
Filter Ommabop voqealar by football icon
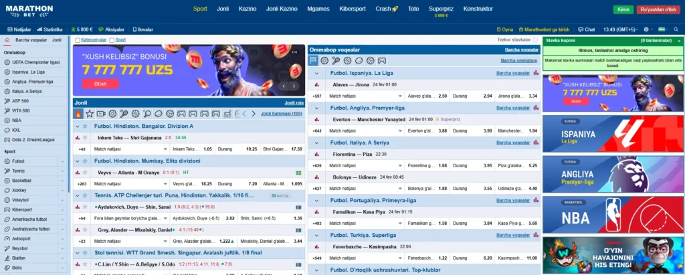pyautogui.click(x=324, y=61)
